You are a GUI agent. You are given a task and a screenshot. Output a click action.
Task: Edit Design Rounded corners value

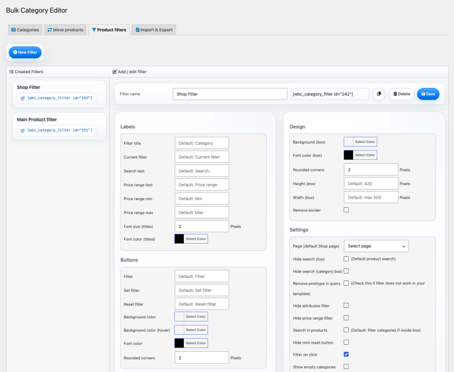[371, 169]
